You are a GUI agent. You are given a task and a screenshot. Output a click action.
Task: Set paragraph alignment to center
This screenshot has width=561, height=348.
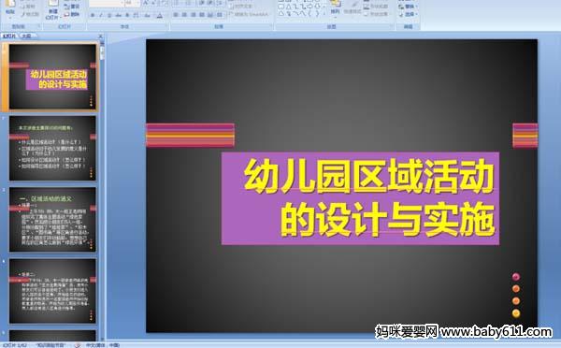point(184,15)
